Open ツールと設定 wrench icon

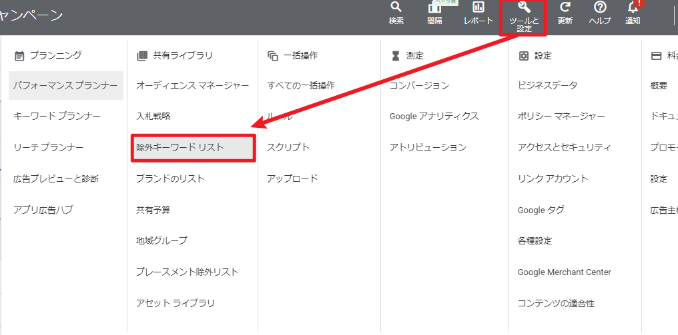pyautogui.click(x=524, y=7)
